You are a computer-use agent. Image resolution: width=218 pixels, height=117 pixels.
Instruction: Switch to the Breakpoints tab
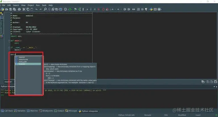[46, 111]
